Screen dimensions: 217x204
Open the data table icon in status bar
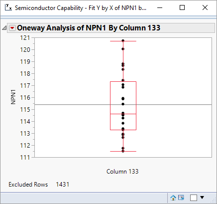pyautogui.click(x=181, y=198)
